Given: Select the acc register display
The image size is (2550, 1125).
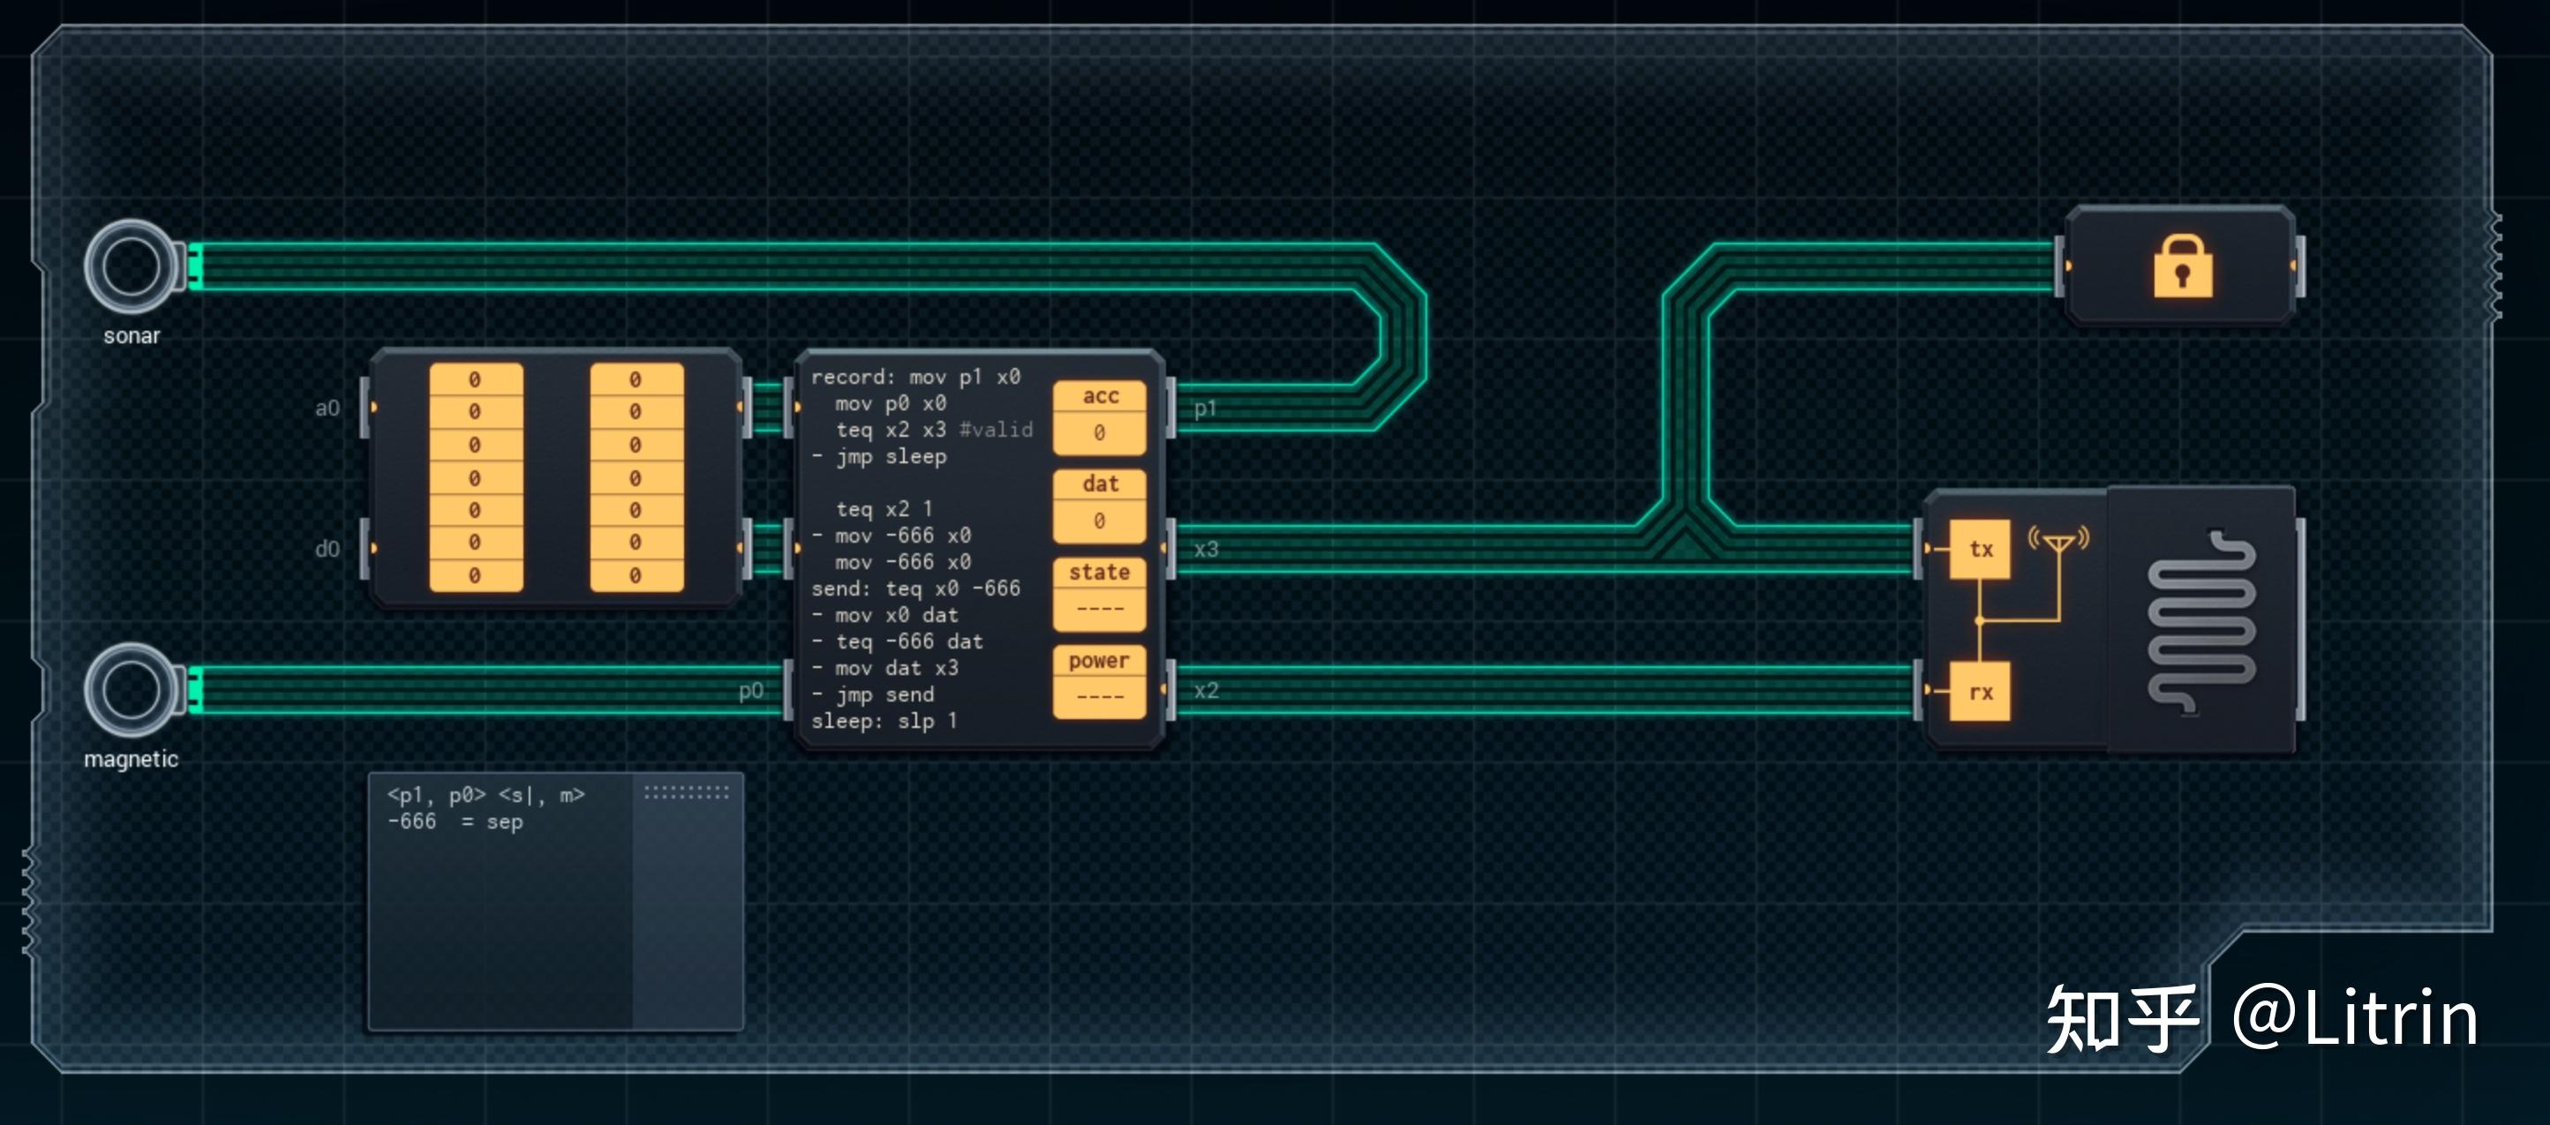Looking at the screenshot, I should pos(1099,416).
